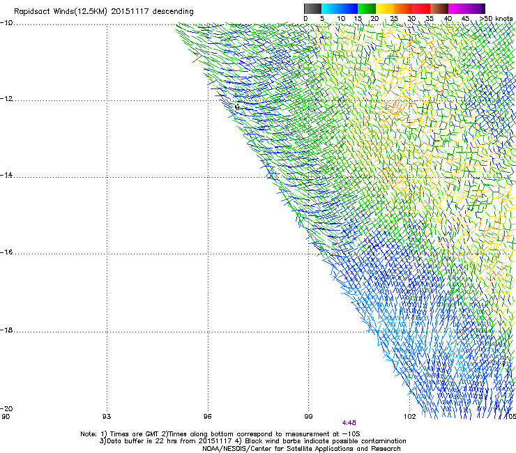Click the "-12" latitude axis label
This screenshot has width=516, height=453.
[6, 99]
